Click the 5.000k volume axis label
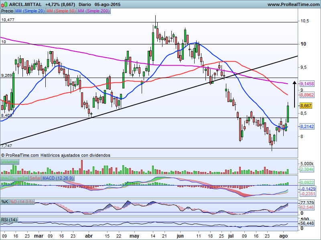The image size is (321, 240). (307, 164)
